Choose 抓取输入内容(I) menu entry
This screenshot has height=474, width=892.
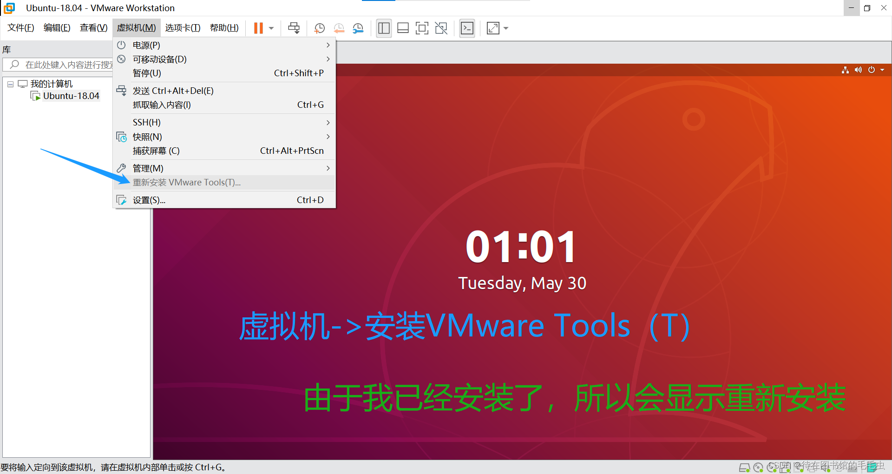(224, 105)
